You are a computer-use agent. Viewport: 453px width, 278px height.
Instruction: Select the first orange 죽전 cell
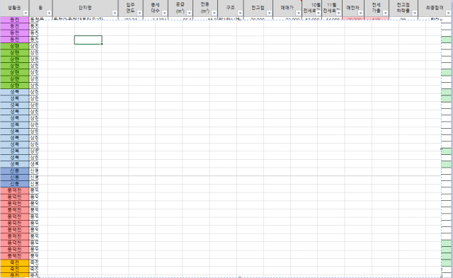(x=14, y=262)
